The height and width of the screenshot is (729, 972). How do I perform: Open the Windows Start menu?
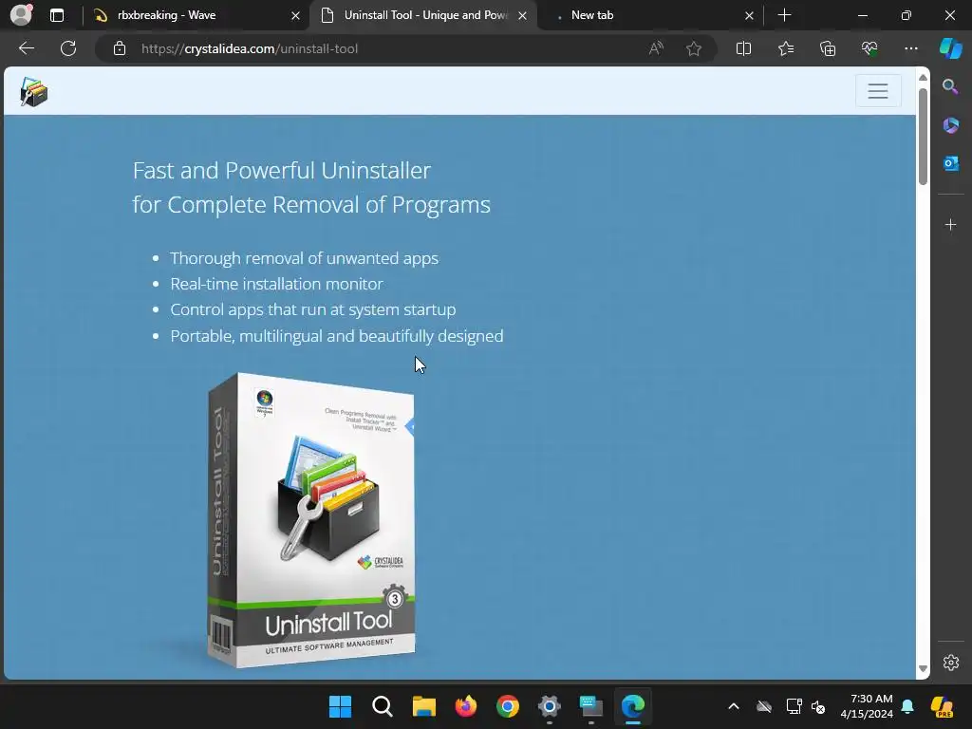click(x=340, y=706)
